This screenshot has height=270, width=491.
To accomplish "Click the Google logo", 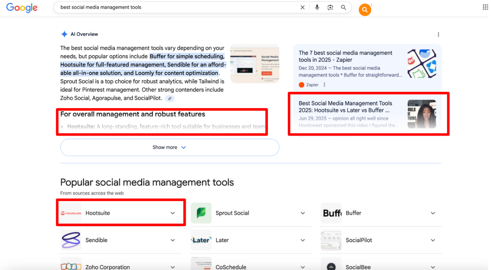I will [x=22, y=8].
